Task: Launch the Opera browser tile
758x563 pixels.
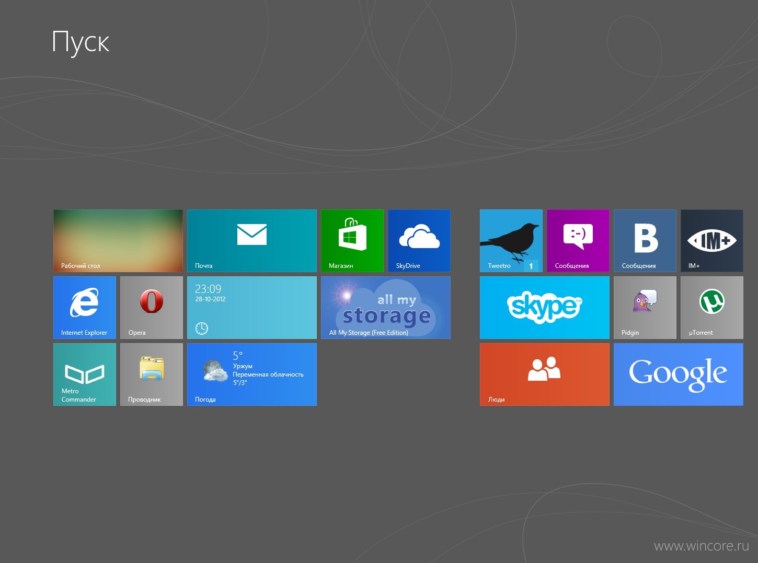Action: [x=152, y=308]
